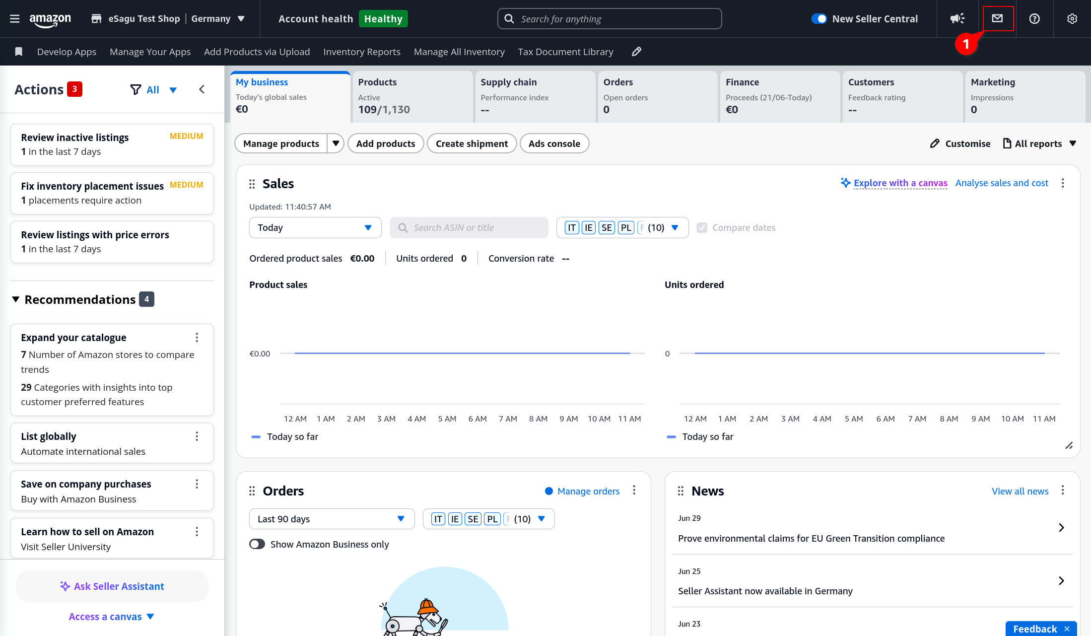Click the Search for anything field
This screenshot has width=1091, height=636.
pos(610,19)
